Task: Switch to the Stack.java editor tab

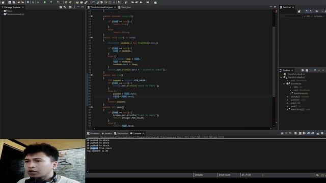Action: coord(124,7)
